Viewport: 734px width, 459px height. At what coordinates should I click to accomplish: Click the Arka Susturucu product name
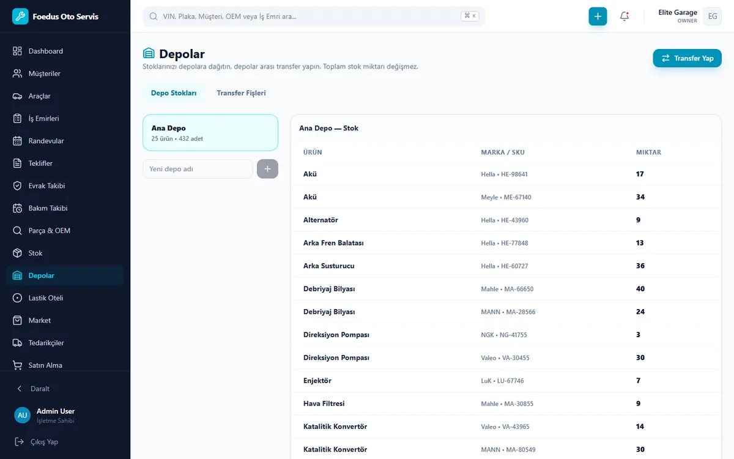[x=328, y=266]
